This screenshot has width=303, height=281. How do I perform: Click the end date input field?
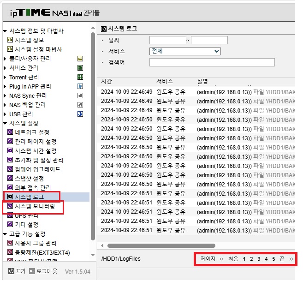coord(209,40)
